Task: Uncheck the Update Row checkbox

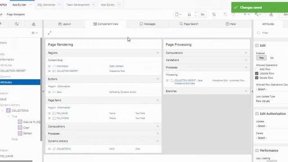Action: coord(257,73)
